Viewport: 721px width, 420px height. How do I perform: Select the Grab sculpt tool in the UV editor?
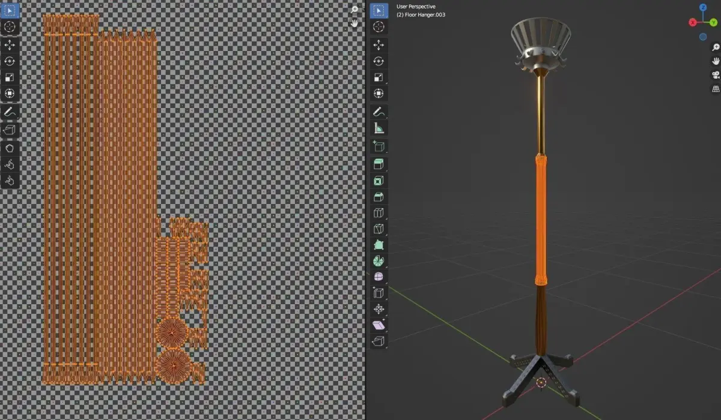click(10, 148)
